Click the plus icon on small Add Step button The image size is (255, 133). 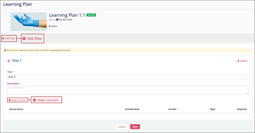click(4, 38)
